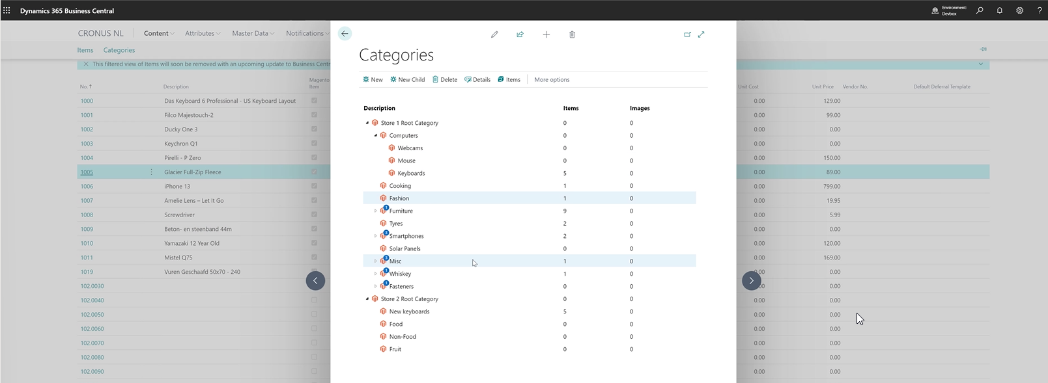1048x383 pixels.
Task: Open item number 1019 link
Action: coord(87,272)
